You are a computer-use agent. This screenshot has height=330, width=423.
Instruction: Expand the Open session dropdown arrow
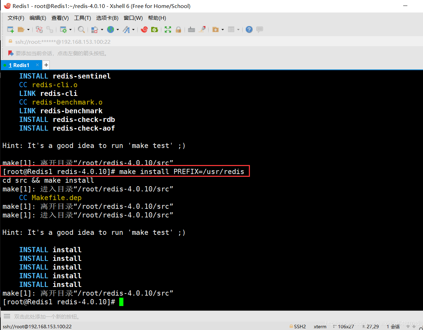(x=28, y=30)
